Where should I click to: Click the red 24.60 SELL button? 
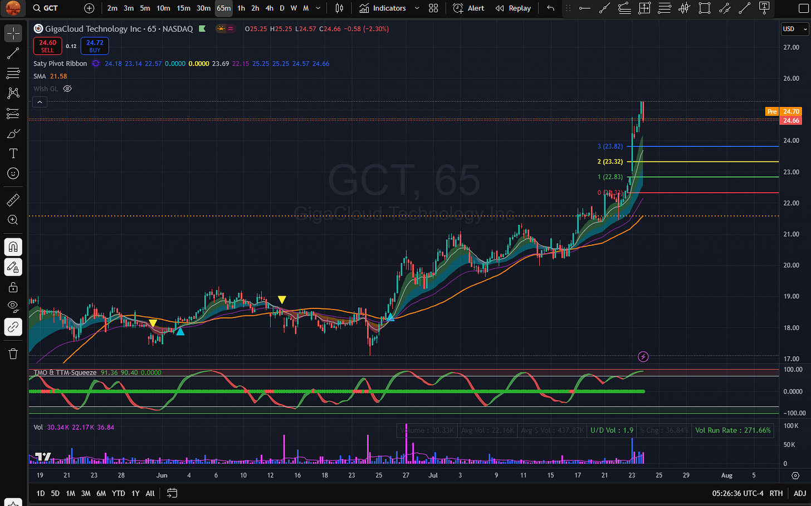coord(47,46)
